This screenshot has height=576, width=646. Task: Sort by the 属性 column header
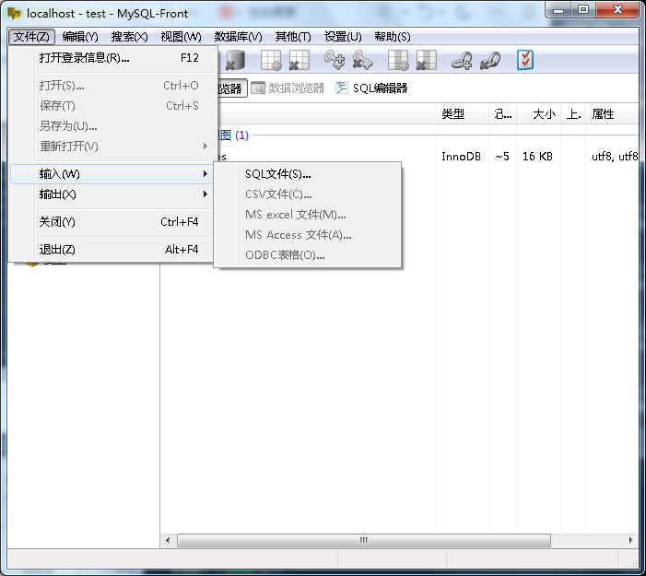(612, 113)
